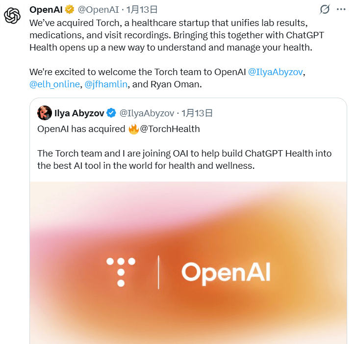
Task: Click the blue verified badge beside Ilya Abyzov
Action: (x=111, y=113)
